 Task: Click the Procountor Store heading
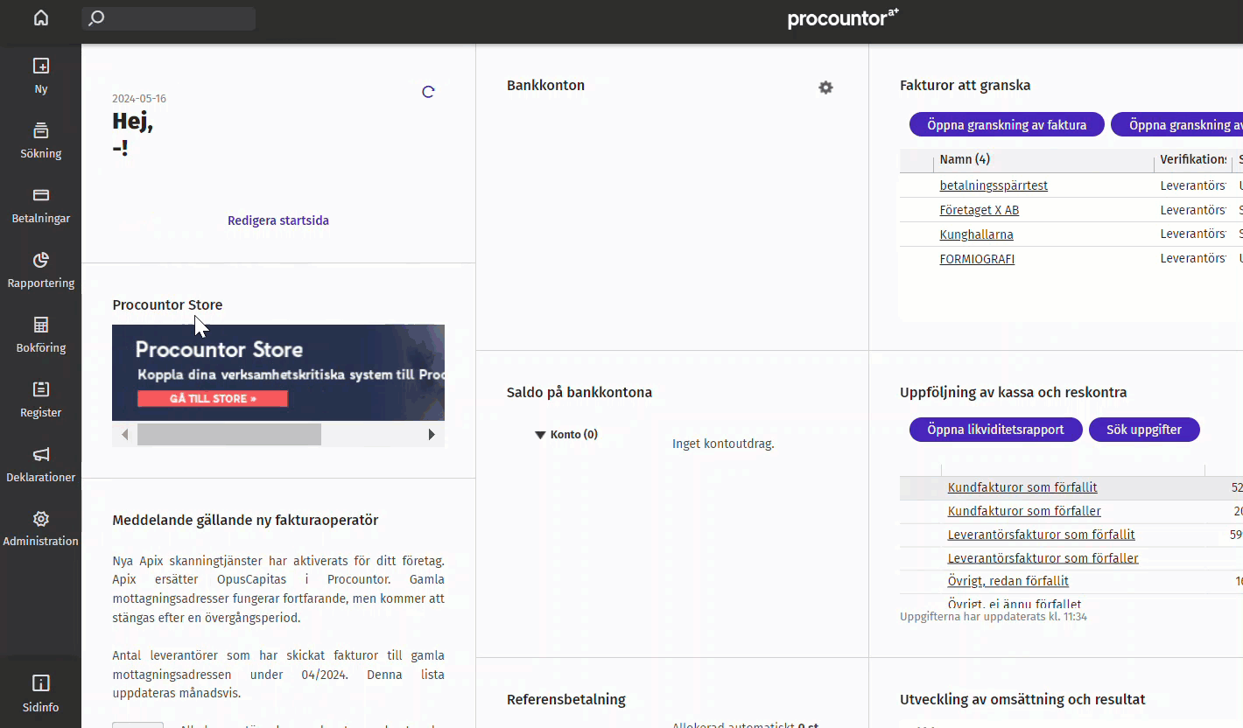[x=167, y=304]
